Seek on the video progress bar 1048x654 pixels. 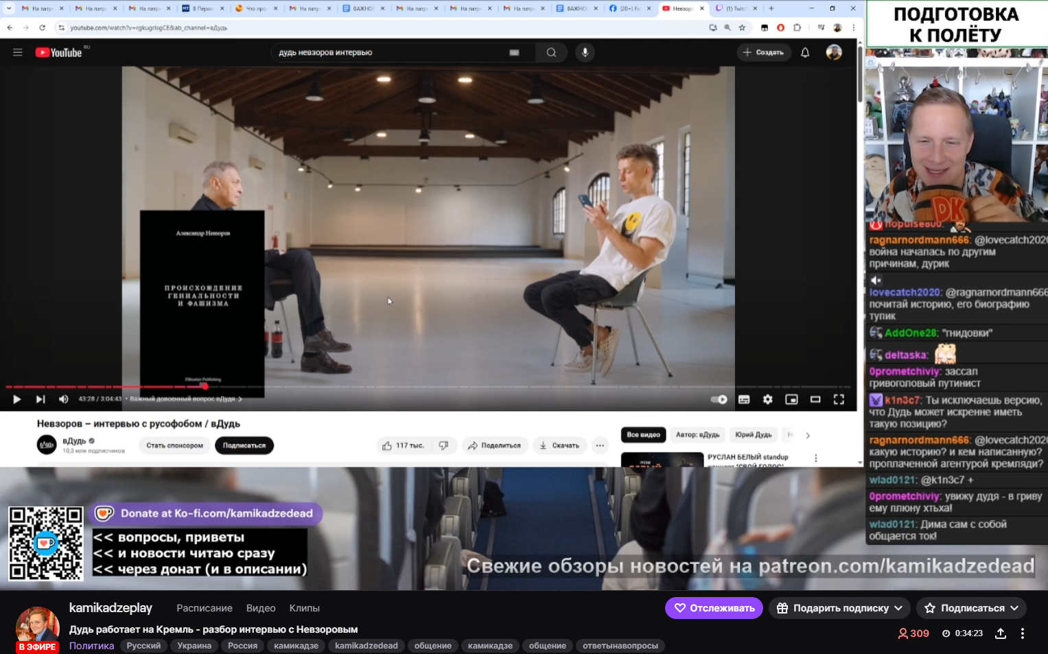tap(428, 386)
